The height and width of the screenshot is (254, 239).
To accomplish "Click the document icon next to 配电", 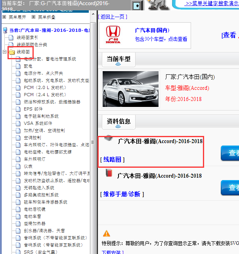I will coord(18,66).
